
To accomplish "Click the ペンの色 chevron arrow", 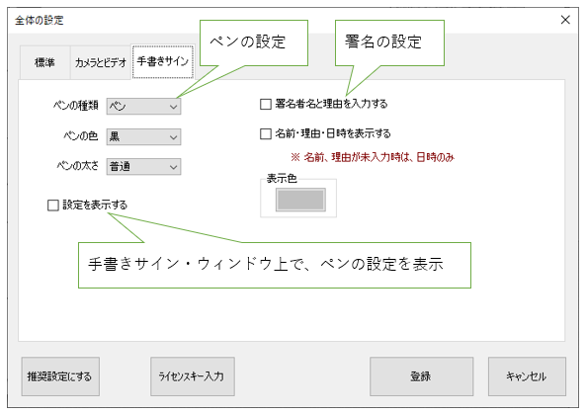I will click(173, 137).
